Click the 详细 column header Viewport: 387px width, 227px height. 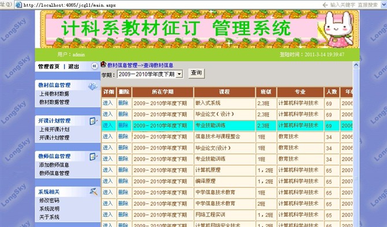(109, 92)
